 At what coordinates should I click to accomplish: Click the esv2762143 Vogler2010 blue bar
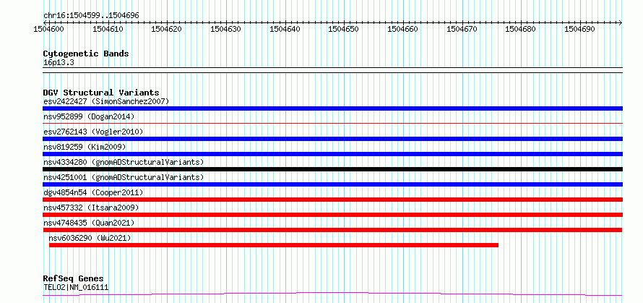tap(332, 139)
